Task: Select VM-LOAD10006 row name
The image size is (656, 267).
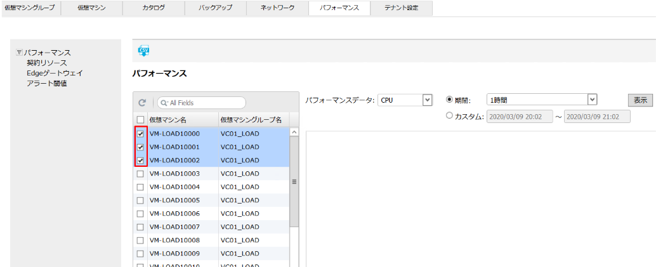Action: click(174, 214)
